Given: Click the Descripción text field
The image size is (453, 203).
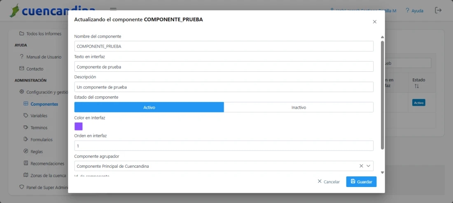Looking at the screenshot, I should coord(224,87).
